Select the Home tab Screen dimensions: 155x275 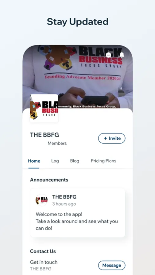(34, 161)
